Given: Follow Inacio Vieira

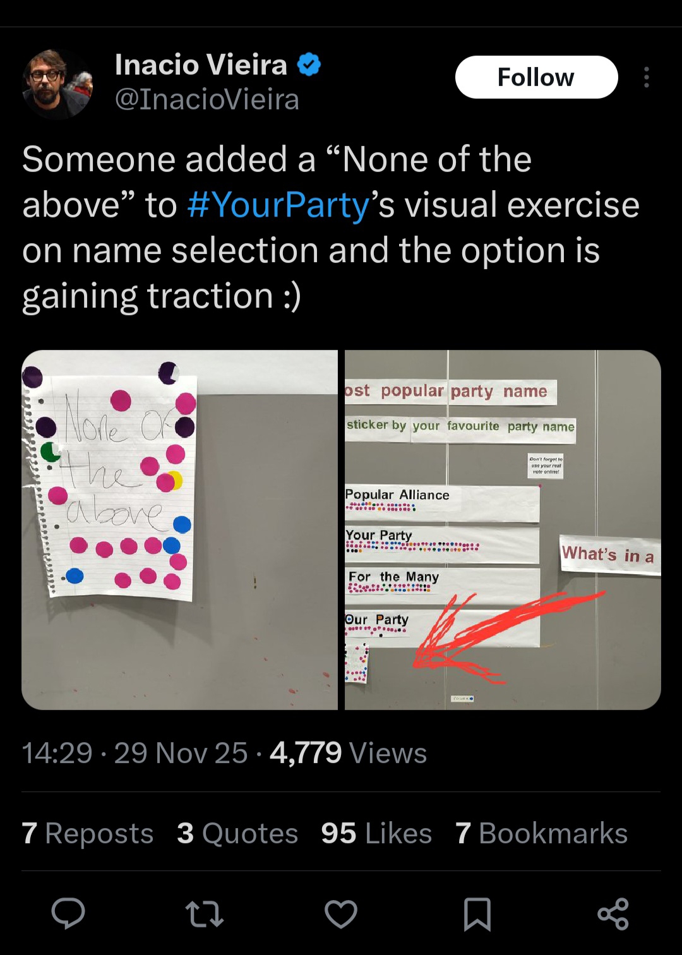Looking at the screenshot, I should pos(536,77).
